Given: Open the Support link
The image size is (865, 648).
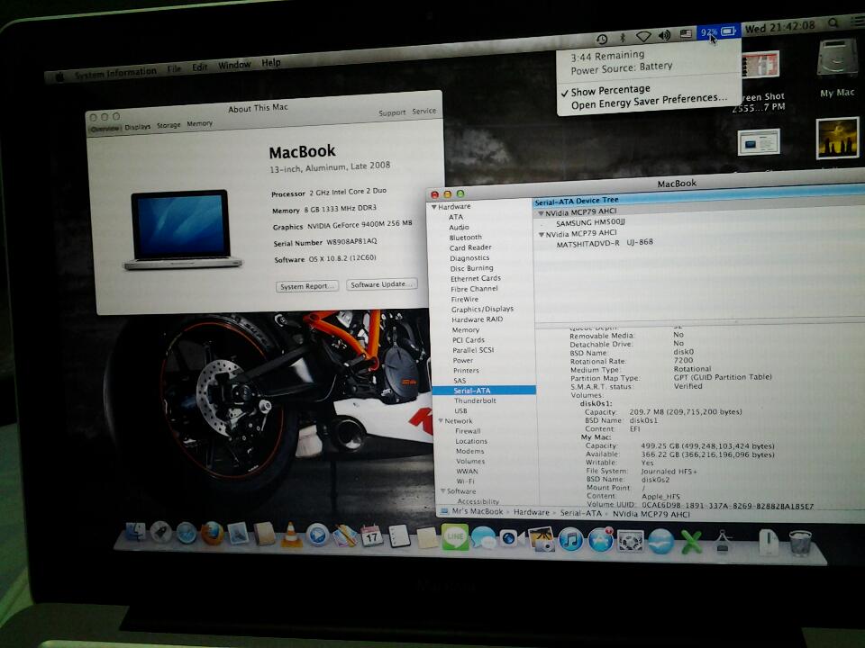Looking at the screenshot, I should (x=392, y=112).
